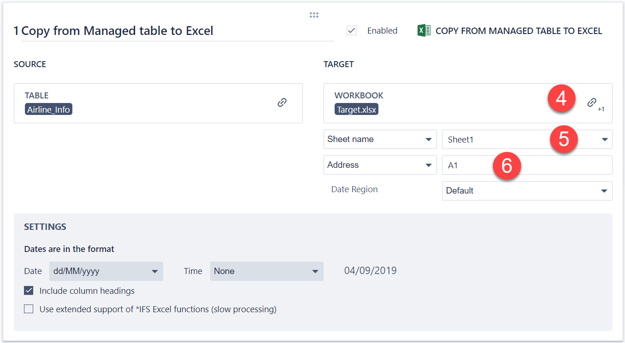Viewport: 625px width, 343px height.
Task: Click the drag handle dots above the step
Action: (x=314, y=14)
